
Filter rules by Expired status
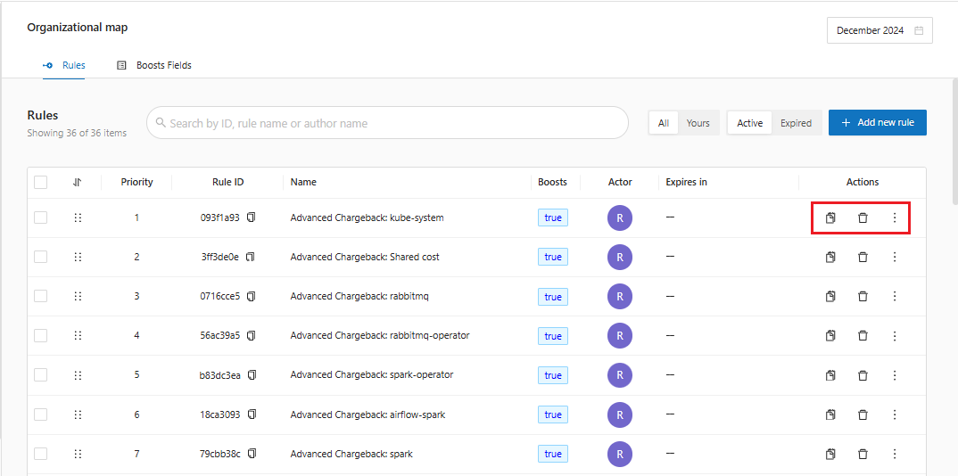796,123
